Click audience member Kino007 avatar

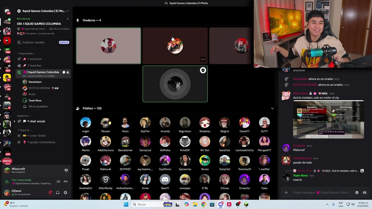point(185,142)
